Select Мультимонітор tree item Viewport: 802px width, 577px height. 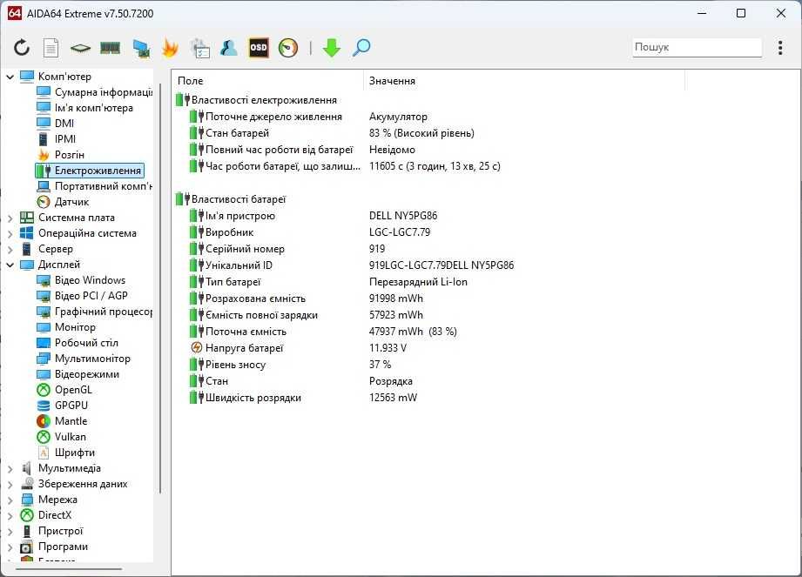[x=84, y=359]
